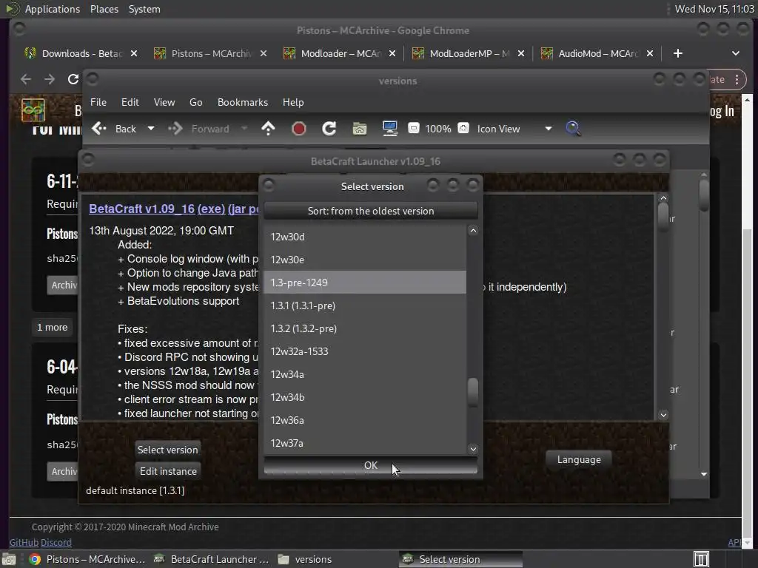The height and width of the screenshot is (568, 758).
Task: Choose version 1.3.2 (1.3.2-pre)
Action: click(x=364, y=328)
